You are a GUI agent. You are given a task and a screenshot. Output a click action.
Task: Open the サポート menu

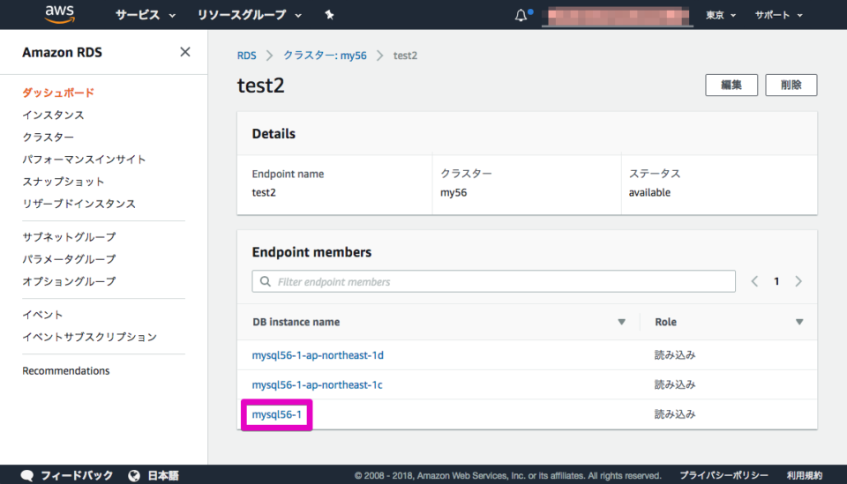[778, 15]
